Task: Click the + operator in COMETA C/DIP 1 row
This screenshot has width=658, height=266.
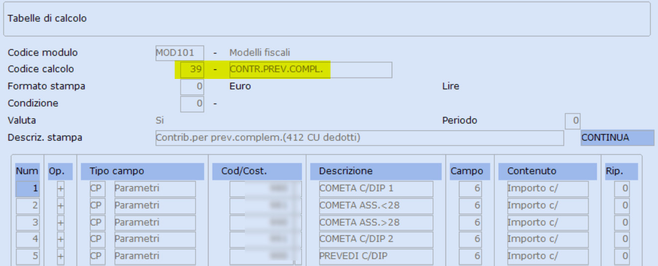Action: (x=61, y=189)
